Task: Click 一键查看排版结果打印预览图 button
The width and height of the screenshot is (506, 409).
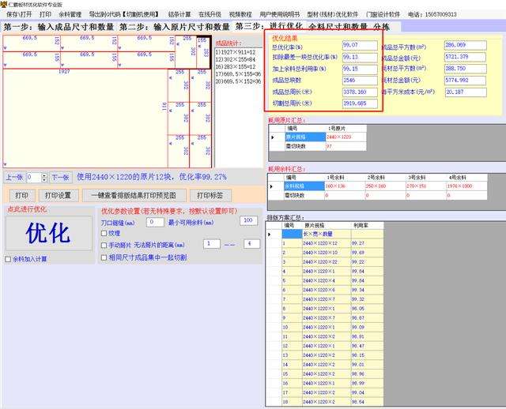Action: point(134,195)
